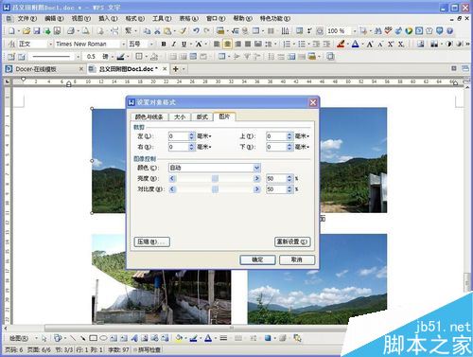Select the Ellipse shape tool in Drawing toolbar
This screenshot has width=473, height=357.
103,338
